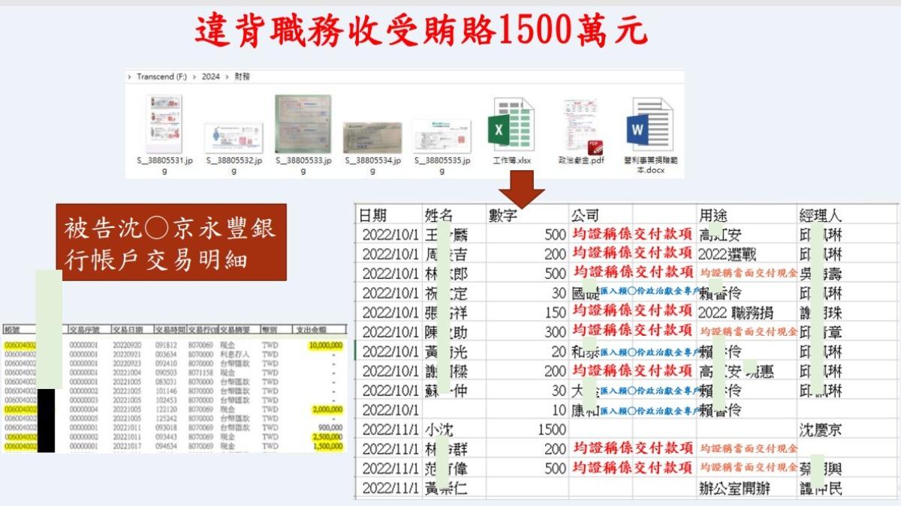This screenshot has height=506, width=901.
Task: Select the 數字 column header
Action: (x=503, y=216)
